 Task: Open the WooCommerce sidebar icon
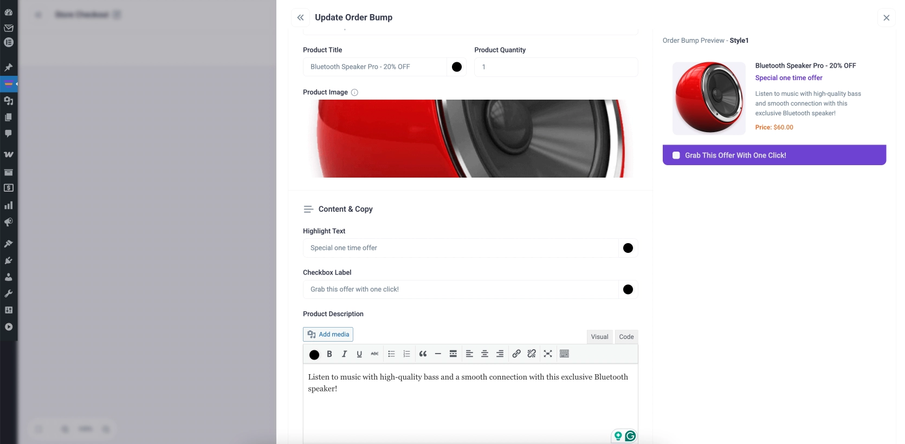tap(9, 154)
